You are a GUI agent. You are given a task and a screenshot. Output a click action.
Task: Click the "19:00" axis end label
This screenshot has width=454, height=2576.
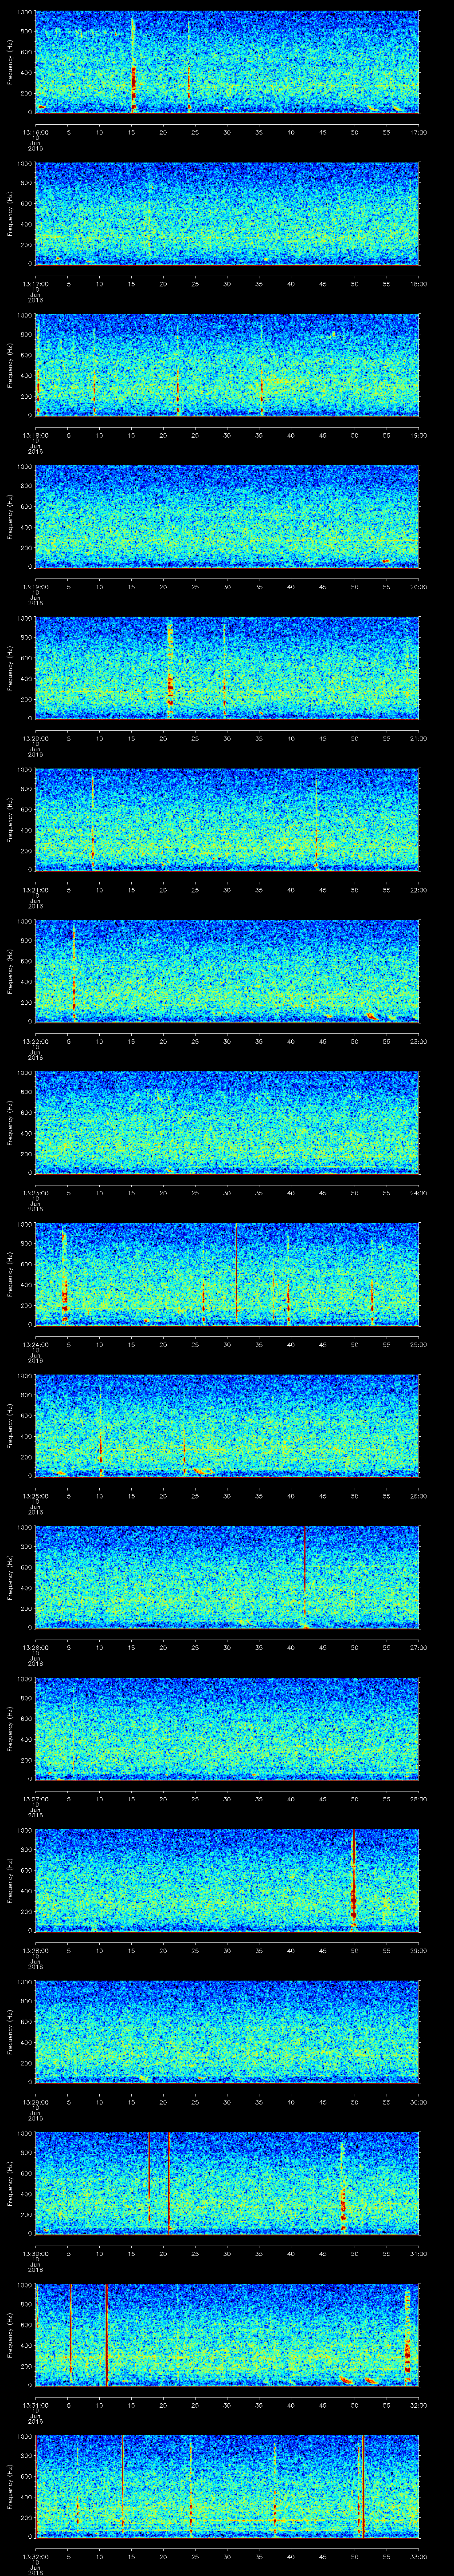(419, 435)
